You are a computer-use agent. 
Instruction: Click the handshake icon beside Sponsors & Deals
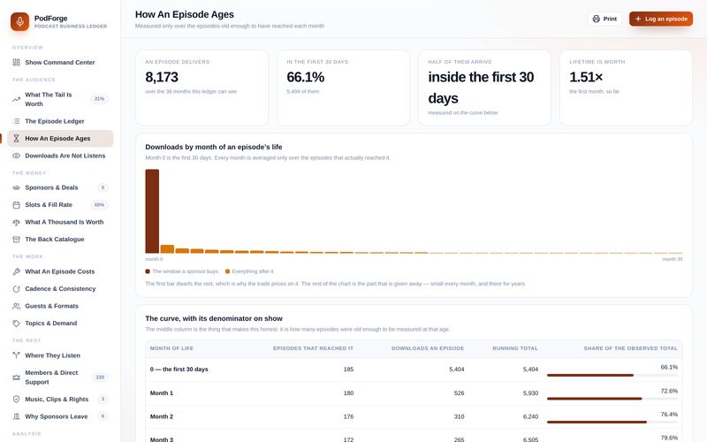point(16,187)
